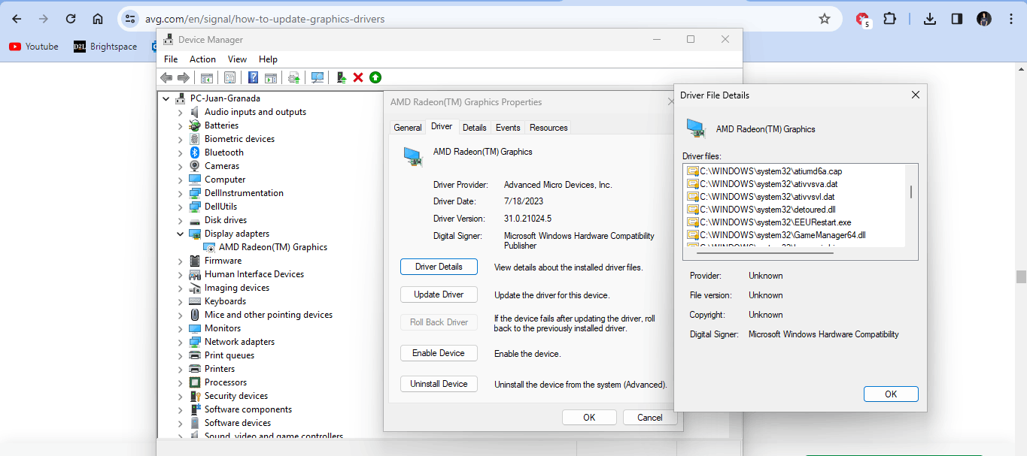Viewport: 1027px width, 456px height.
Task: Click the Driver Details button
Action: [439, 267]
